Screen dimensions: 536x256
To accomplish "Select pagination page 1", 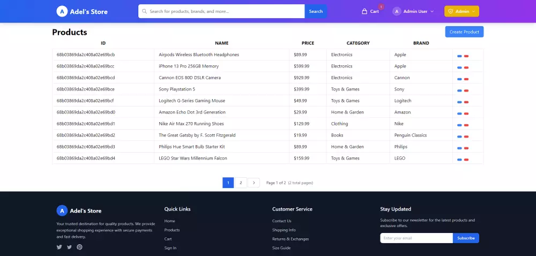I will click(x=228, y=183).
